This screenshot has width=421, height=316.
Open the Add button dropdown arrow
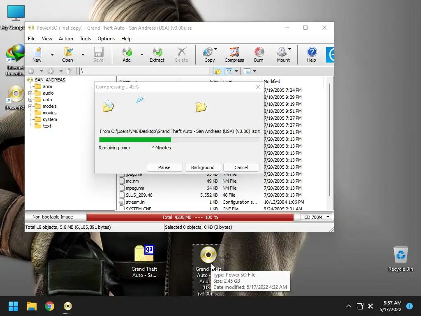pyautogui.click(x=142, y=55)
